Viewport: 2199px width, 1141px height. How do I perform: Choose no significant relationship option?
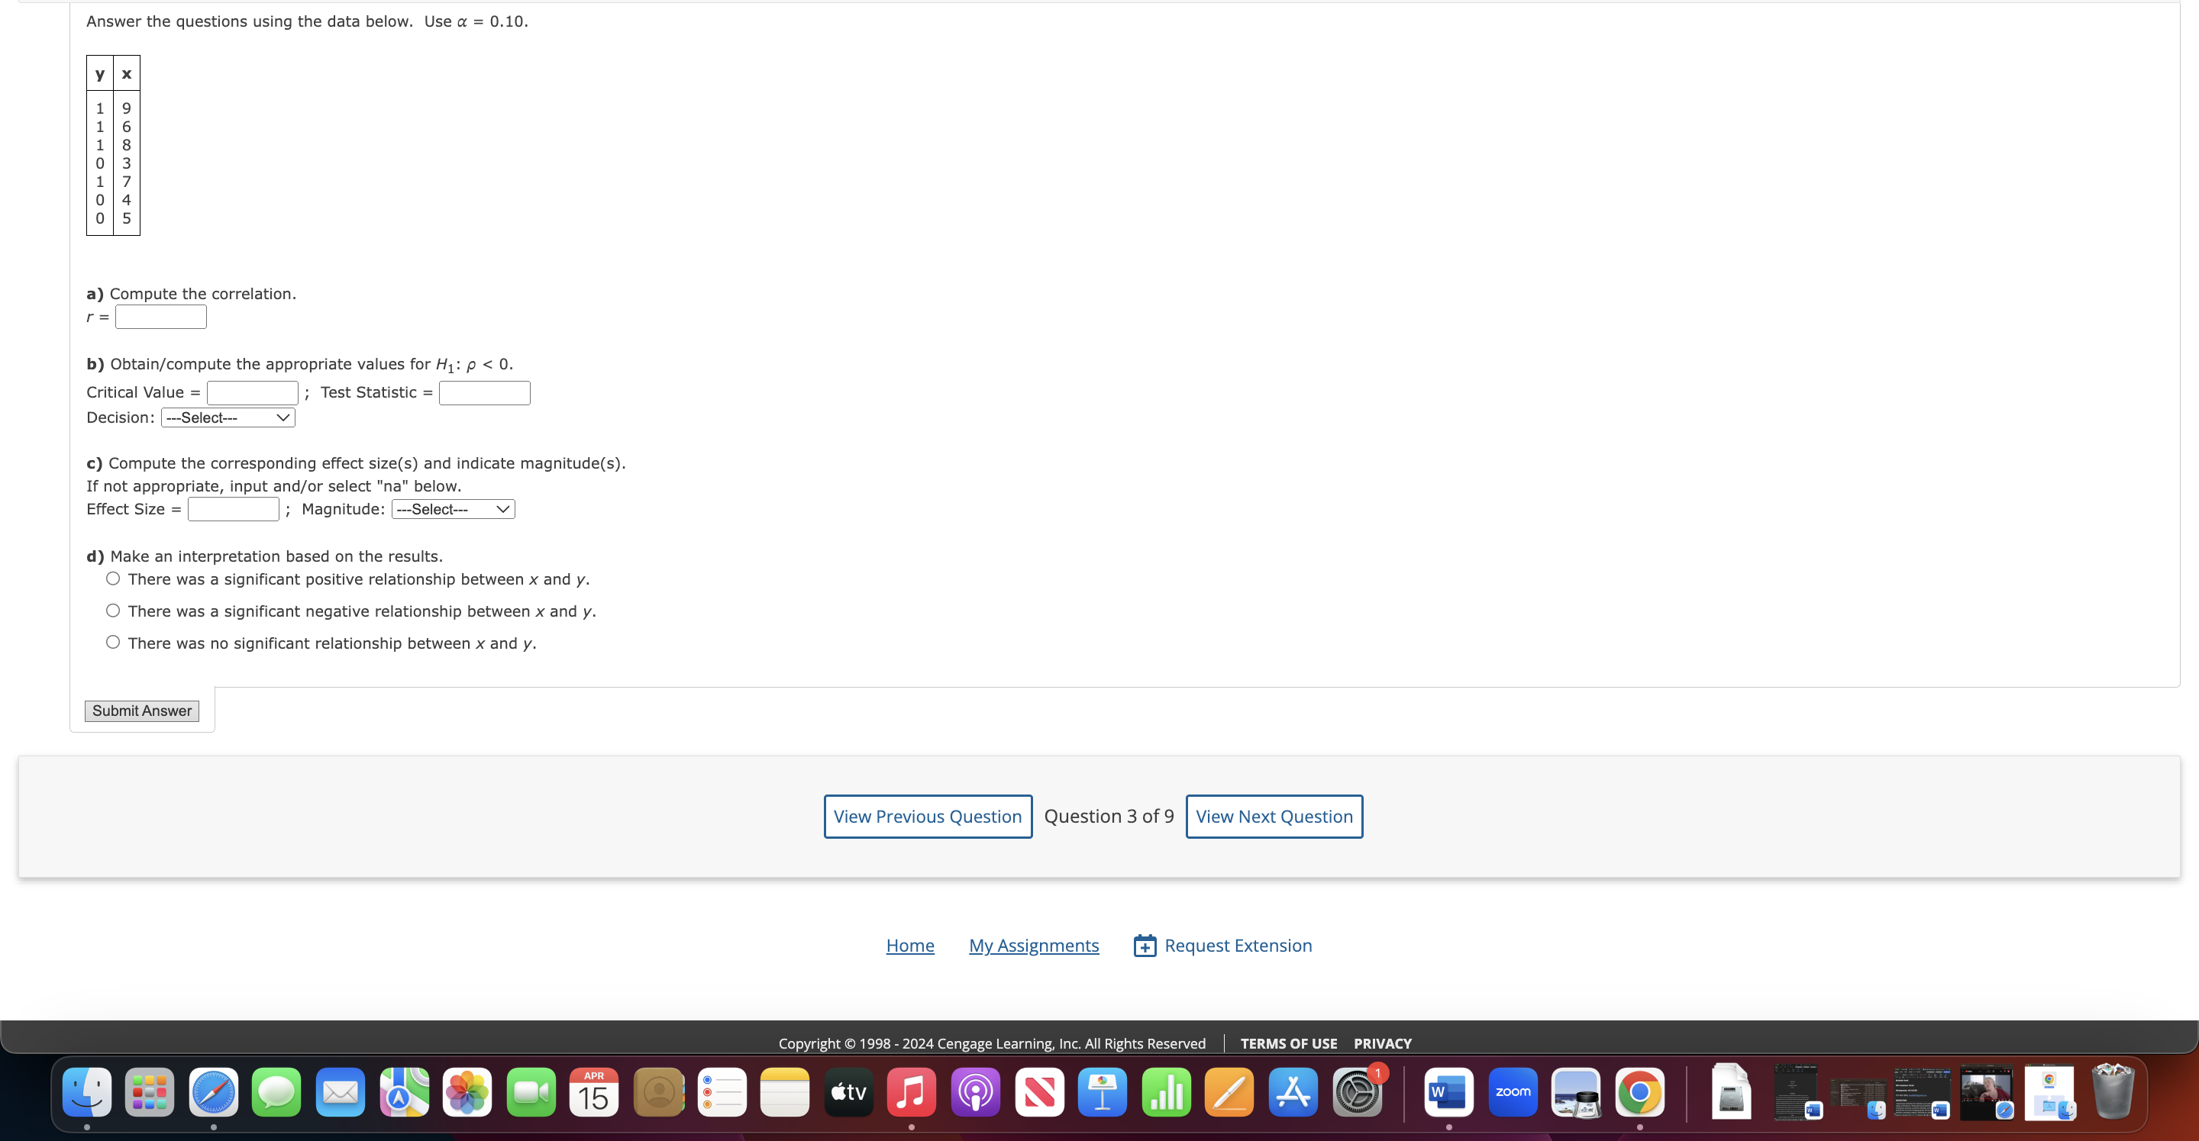pyautogui.click(x=113, y=642)
